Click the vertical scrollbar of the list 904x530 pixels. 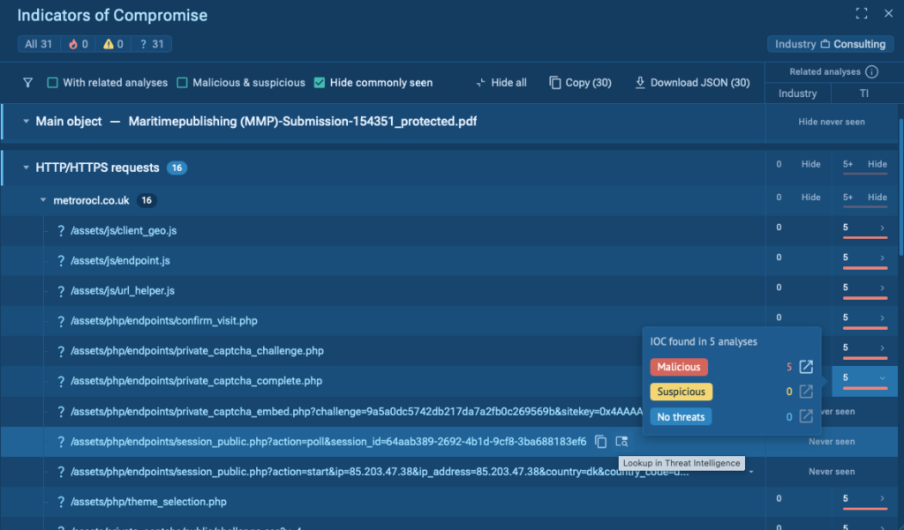900,187
